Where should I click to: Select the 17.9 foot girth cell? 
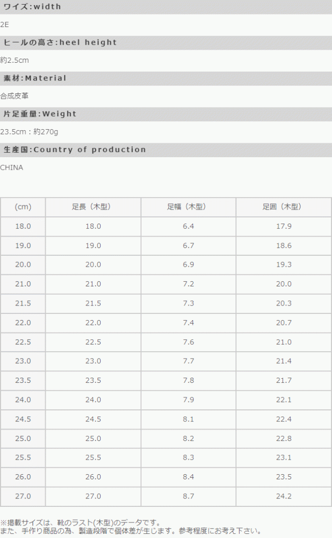coord(283,226)
